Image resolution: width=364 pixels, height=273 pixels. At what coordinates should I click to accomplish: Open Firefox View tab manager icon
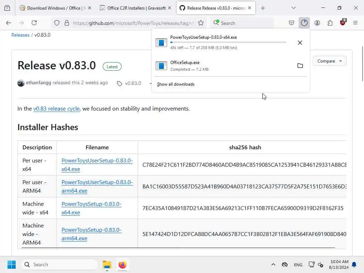tap(7, 8)
